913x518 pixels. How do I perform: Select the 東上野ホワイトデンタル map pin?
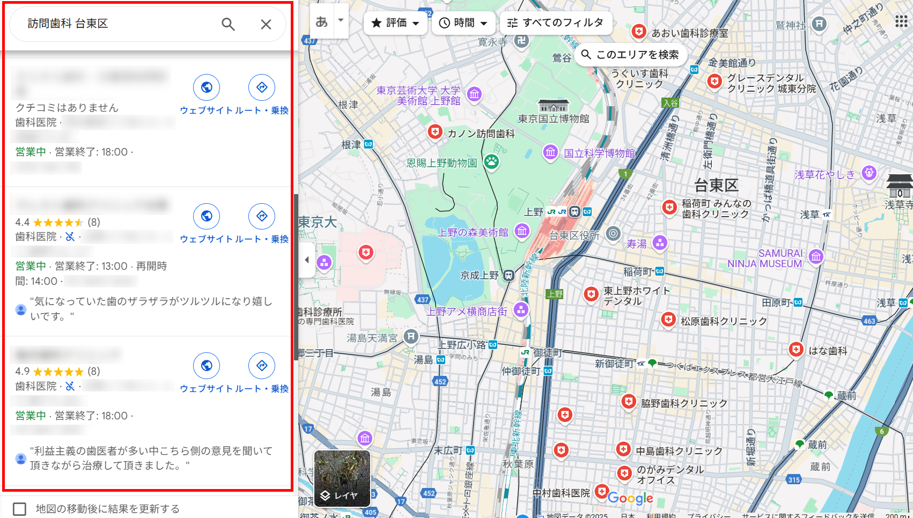(x=591, y=294)
